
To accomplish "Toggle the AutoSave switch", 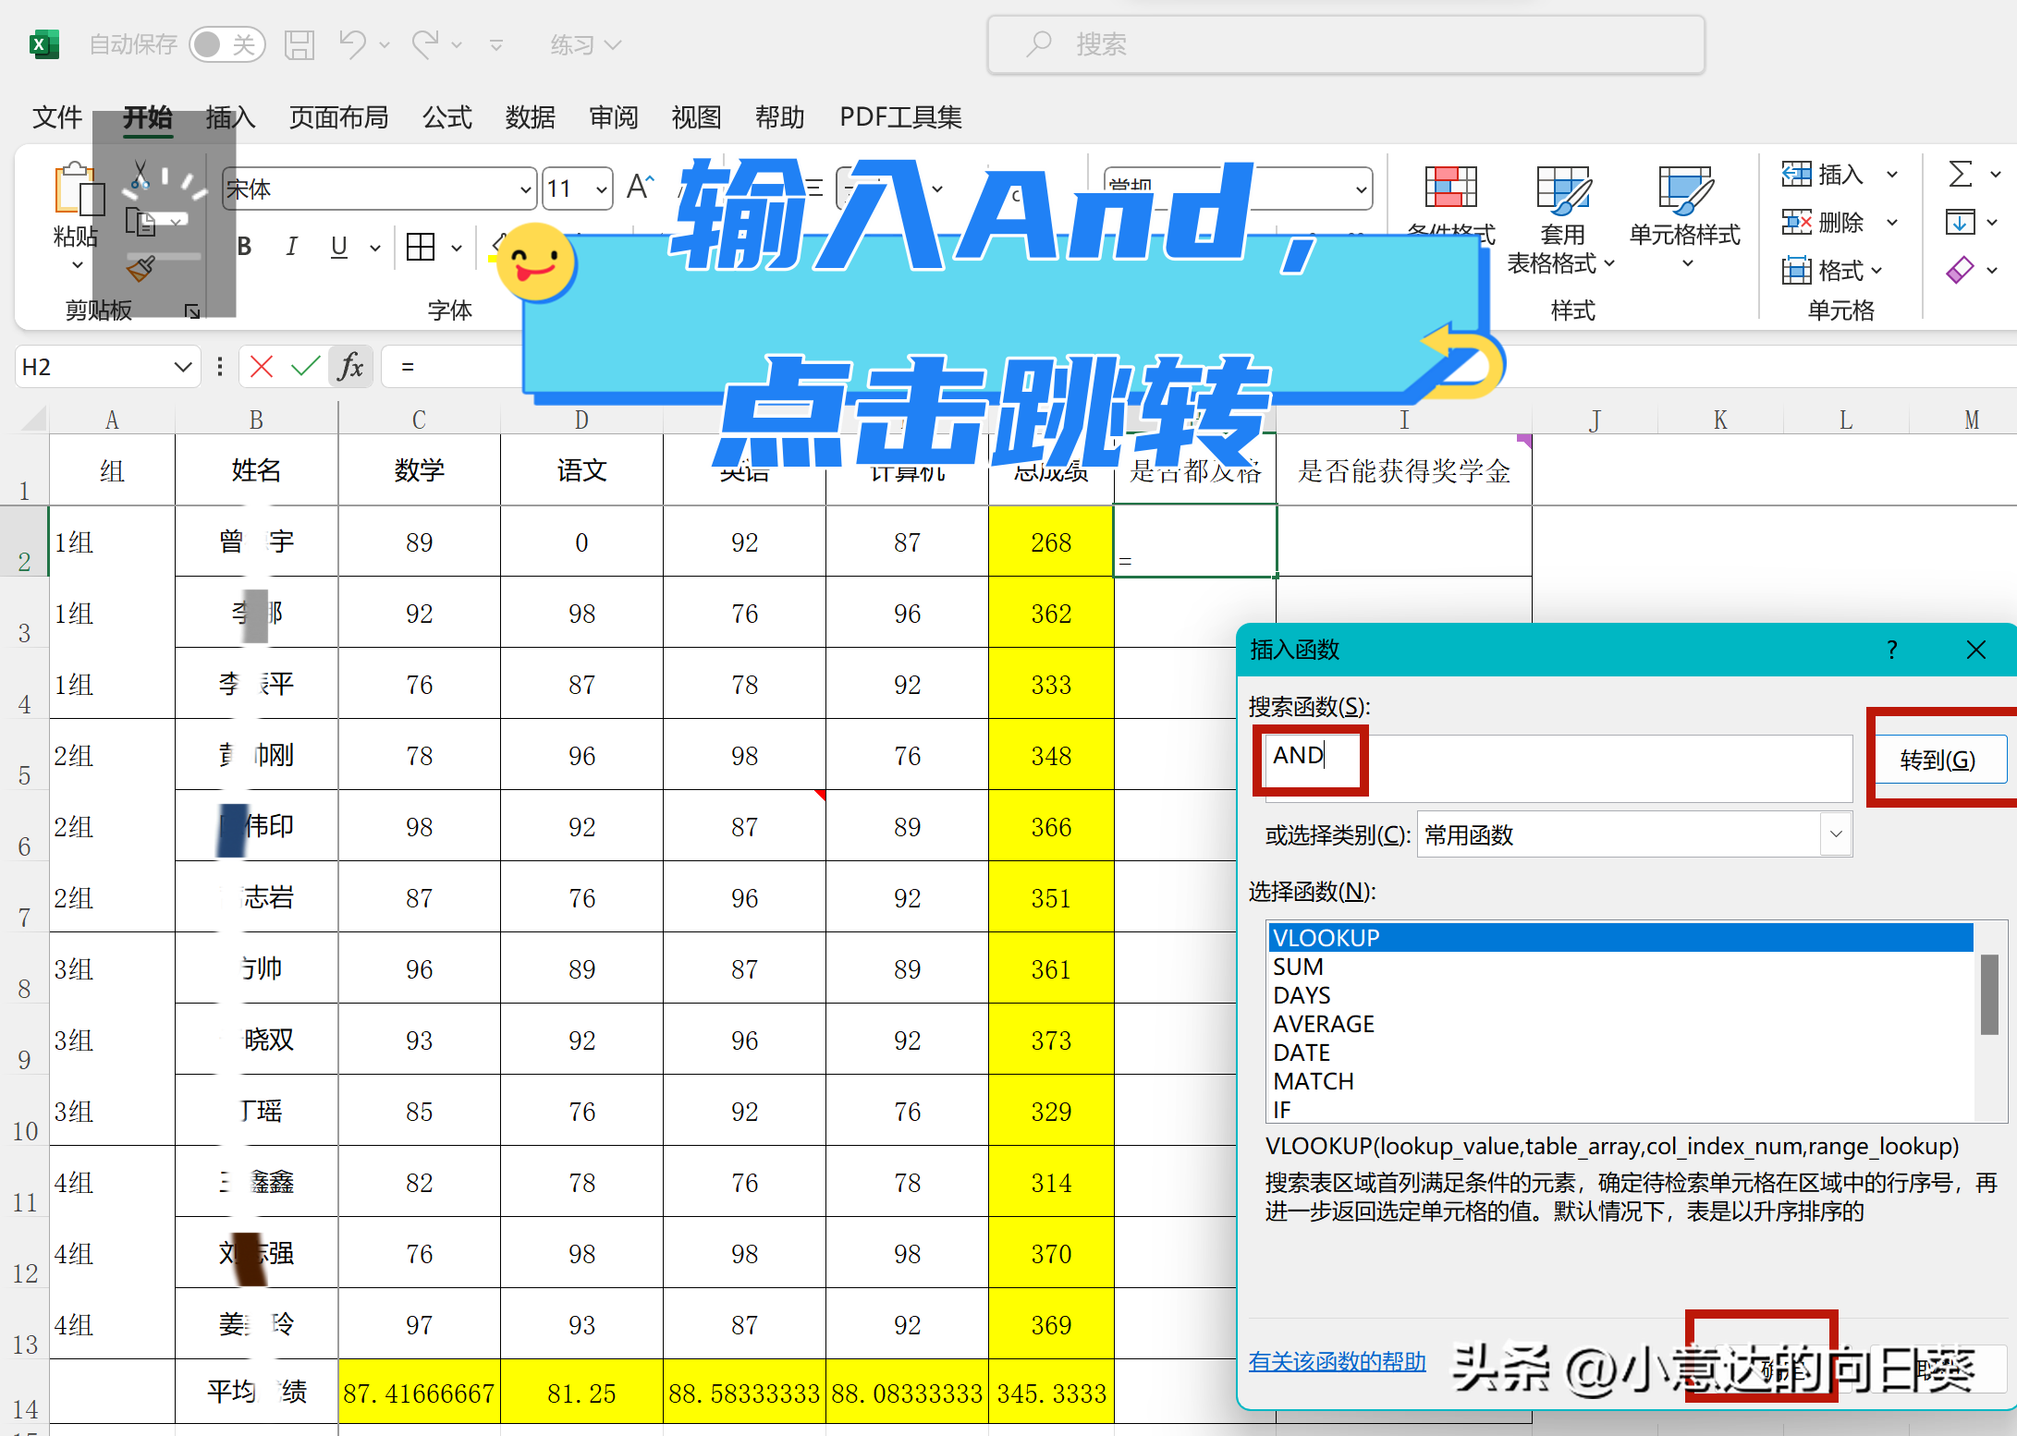I will tap(226, 44).
